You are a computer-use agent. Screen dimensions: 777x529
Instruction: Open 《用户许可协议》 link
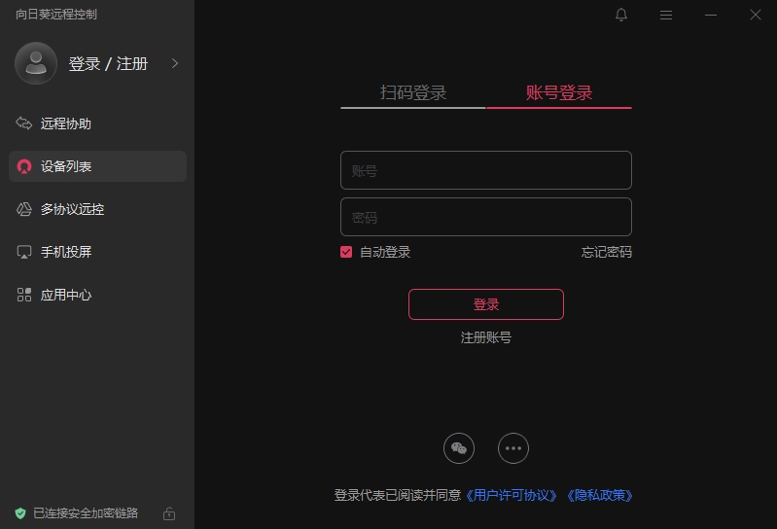[x=512, y=495]
